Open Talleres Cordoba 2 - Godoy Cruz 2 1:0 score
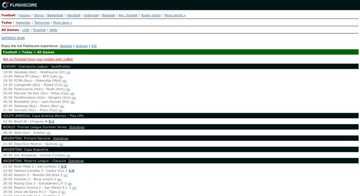This screenshot has width=360, height=196. (71, 171)
